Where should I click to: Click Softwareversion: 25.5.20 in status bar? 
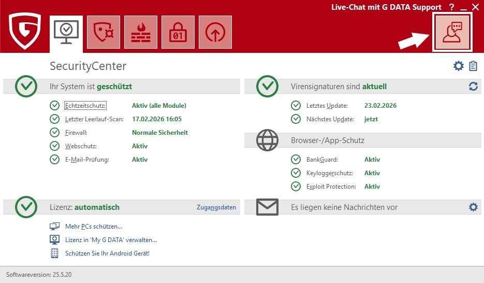tap(39, 274)
